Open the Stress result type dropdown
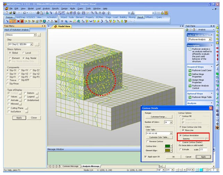223x175 pixels. [35, 35]
